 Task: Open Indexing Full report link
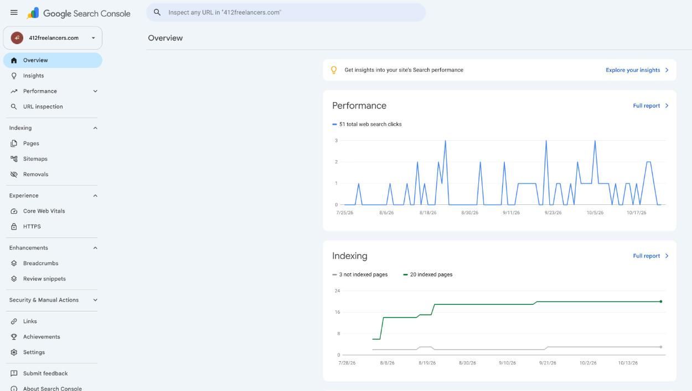tap(646, 256)
